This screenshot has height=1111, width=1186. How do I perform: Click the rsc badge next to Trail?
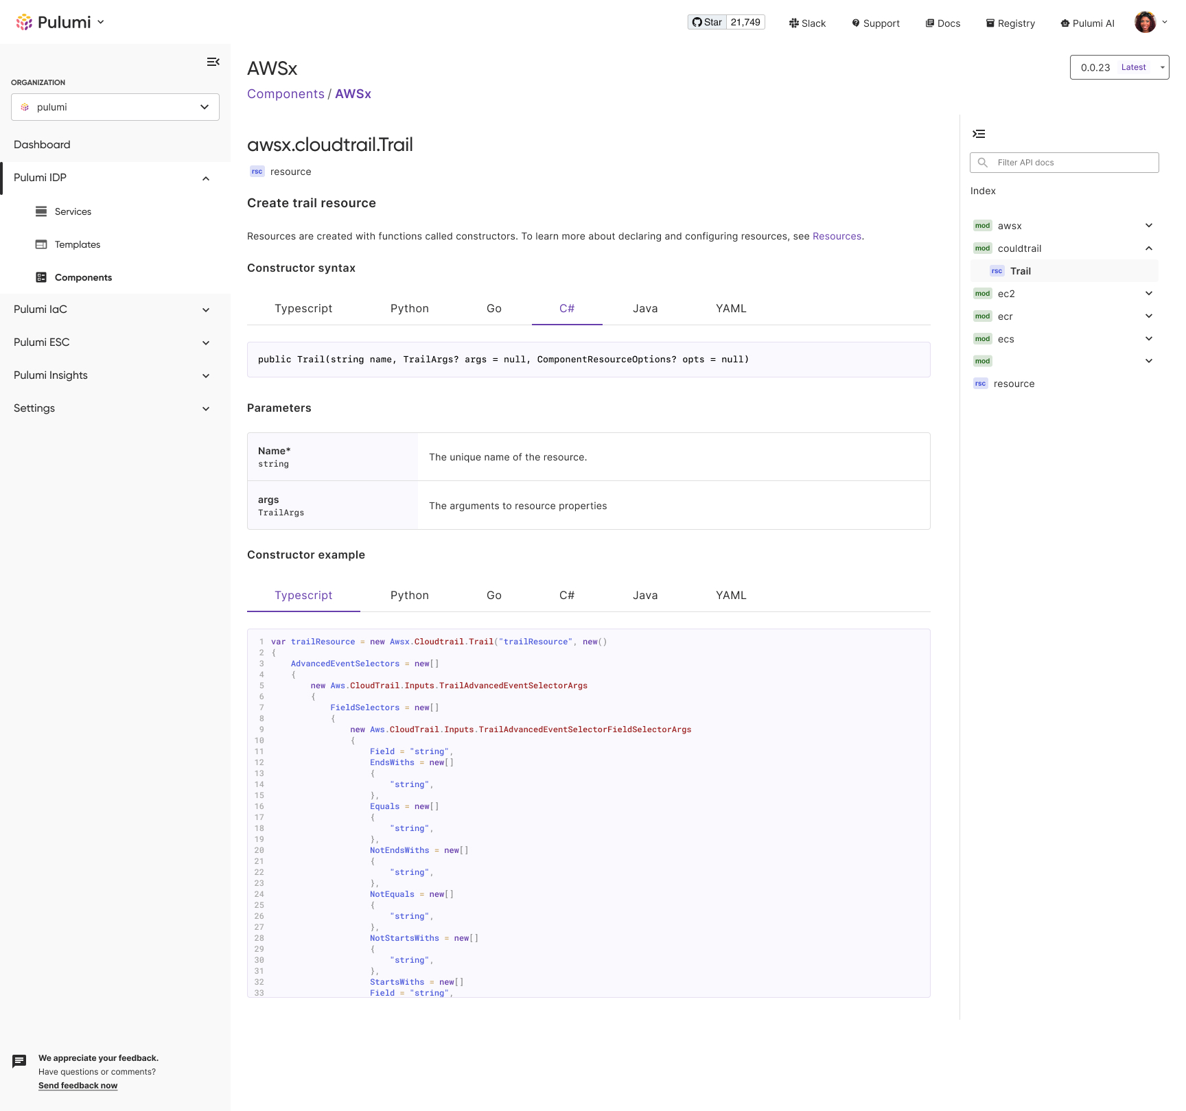[x=997, y=271]
